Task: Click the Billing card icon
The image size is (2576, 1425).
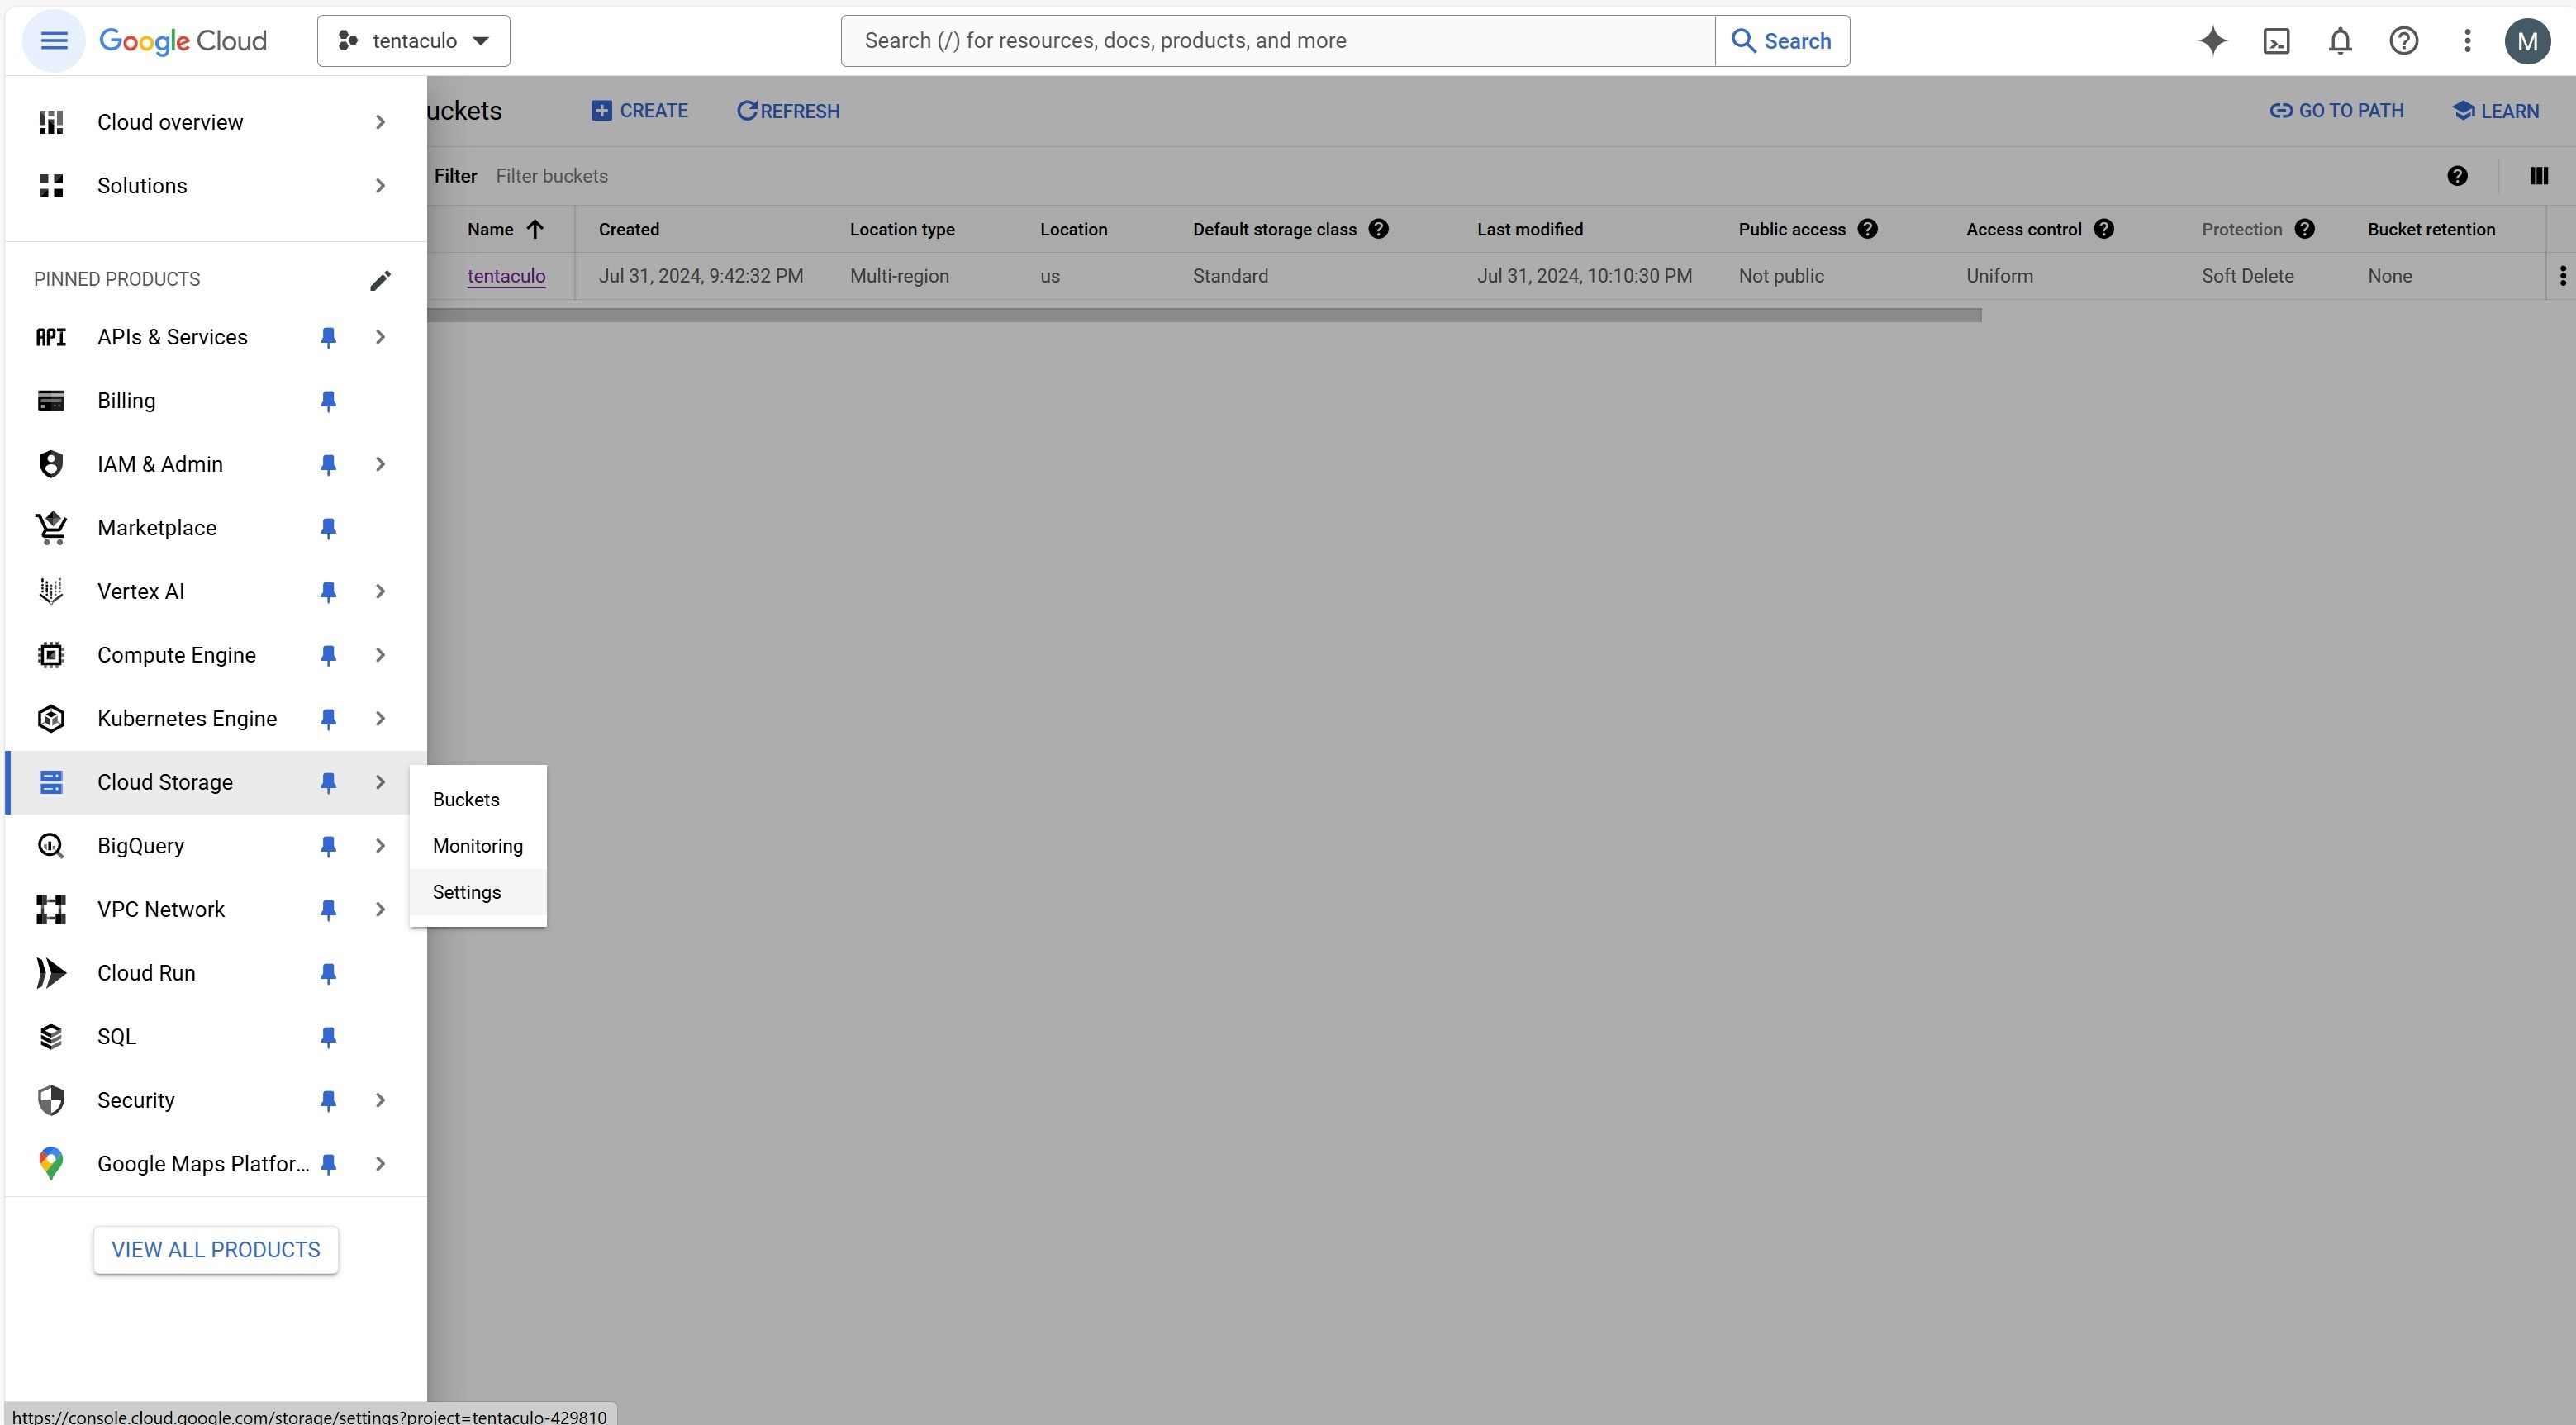Action: point(51,401)
